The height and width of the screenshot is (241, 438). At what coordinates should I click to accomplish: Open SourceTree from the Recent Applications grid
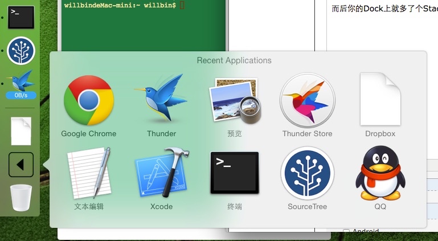307,173
